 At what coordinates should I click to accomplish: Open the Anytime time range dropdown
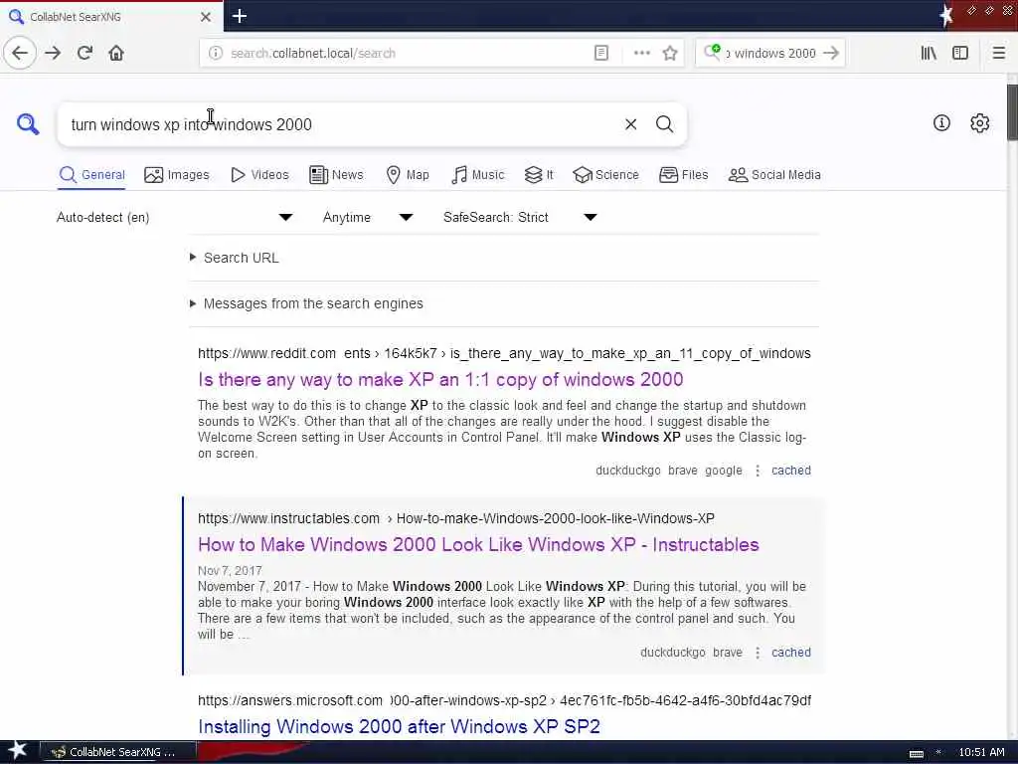point(368,217)
